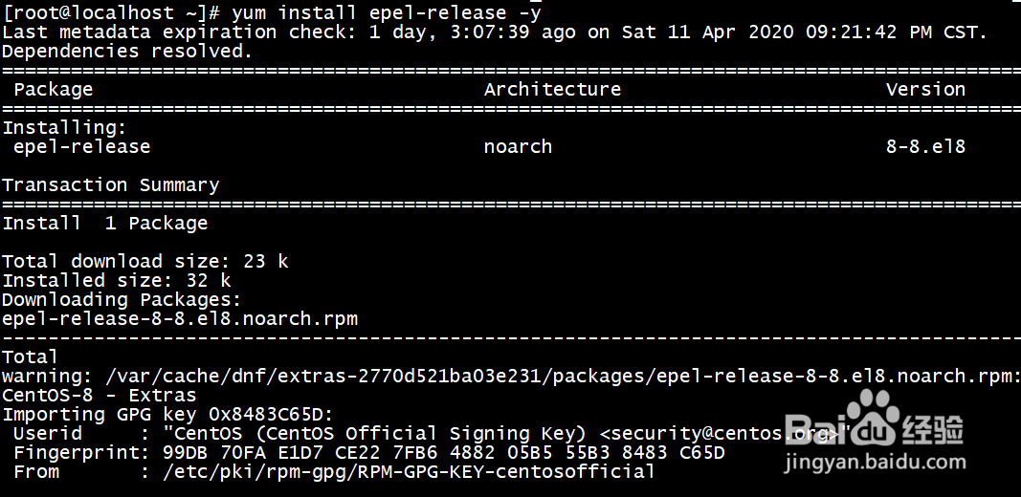Select the Architecture column header
The width and height of the screenshot is (1021, 497).
point(552,89)
